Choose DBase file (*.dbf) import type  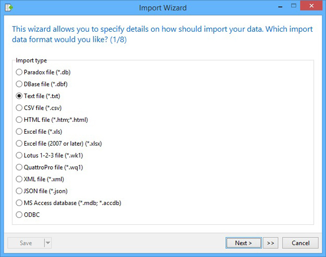42,84
